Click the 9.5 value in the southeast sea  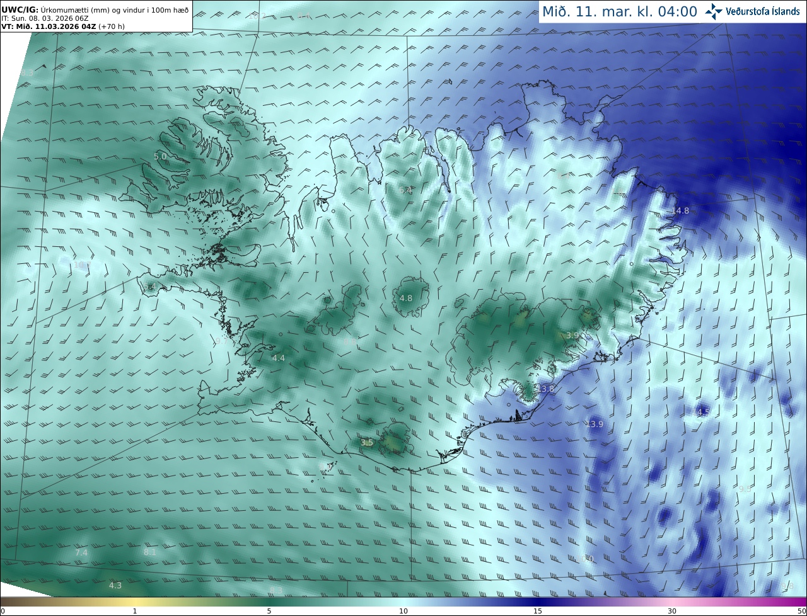[x=745, y=488]
